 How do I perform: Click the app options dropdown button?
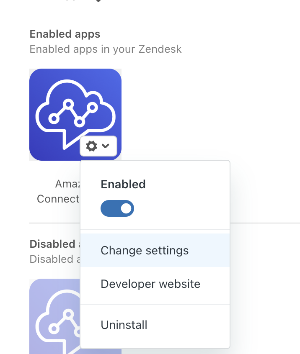[98, 146]
